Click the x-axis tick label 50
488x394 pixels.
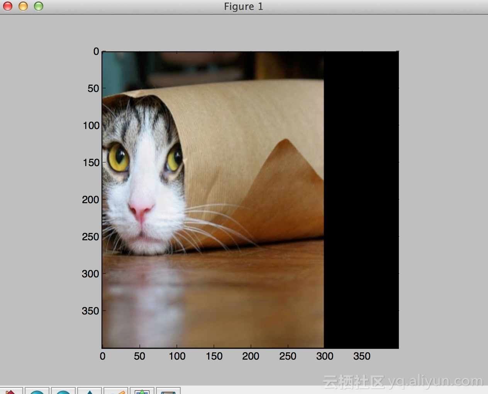tap(139, 356)
